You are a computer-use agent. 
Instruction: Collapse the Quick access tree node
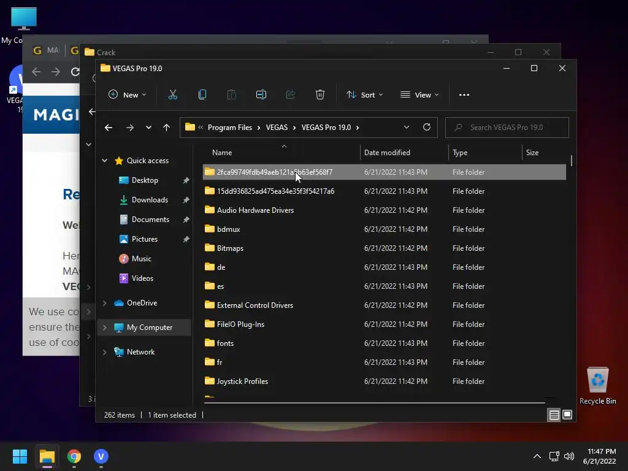click(x=104, y=161)
